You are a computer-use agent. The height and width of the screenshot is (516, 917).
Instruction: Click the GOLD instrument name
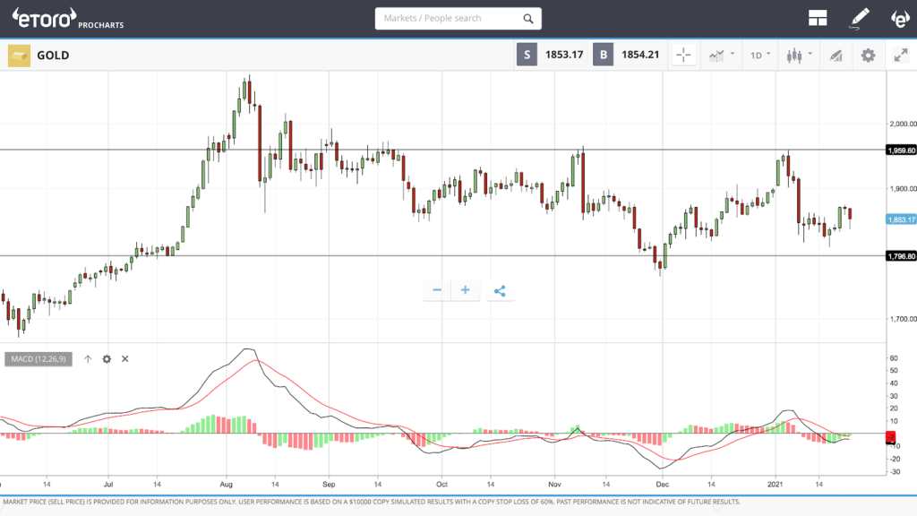click(53, 56)
